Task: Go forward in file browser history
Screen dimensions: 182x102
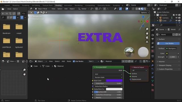Action: [x=7, y=14]
